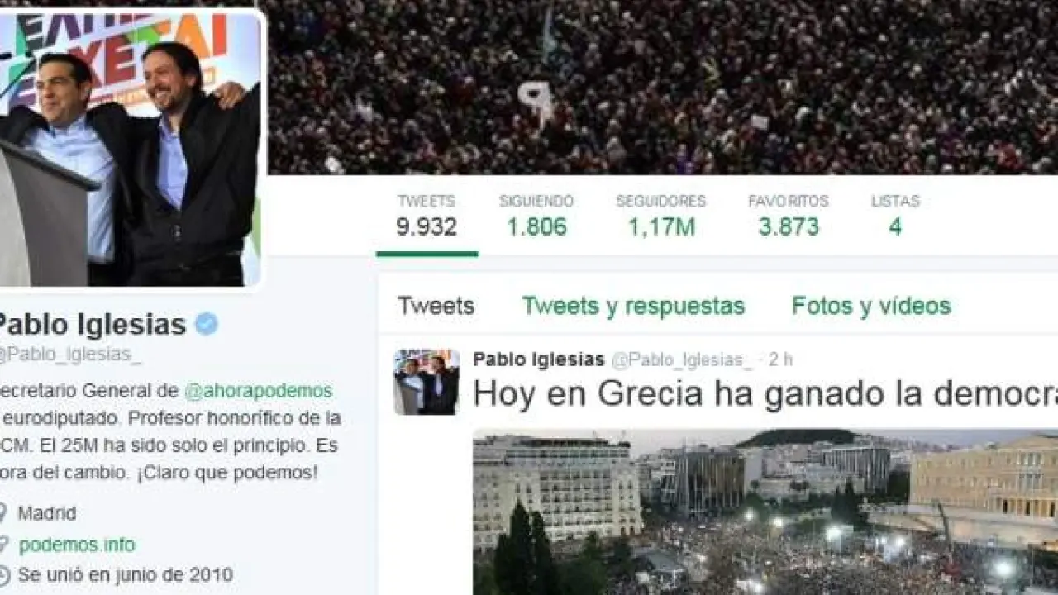The image size is (1058, 595).
Task: Click the Madrid location pin icon
Action: 2,513
